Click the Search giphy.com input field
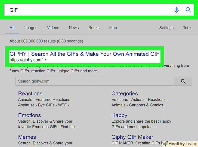This screenshot has height=147, width=198. [95, 81]
